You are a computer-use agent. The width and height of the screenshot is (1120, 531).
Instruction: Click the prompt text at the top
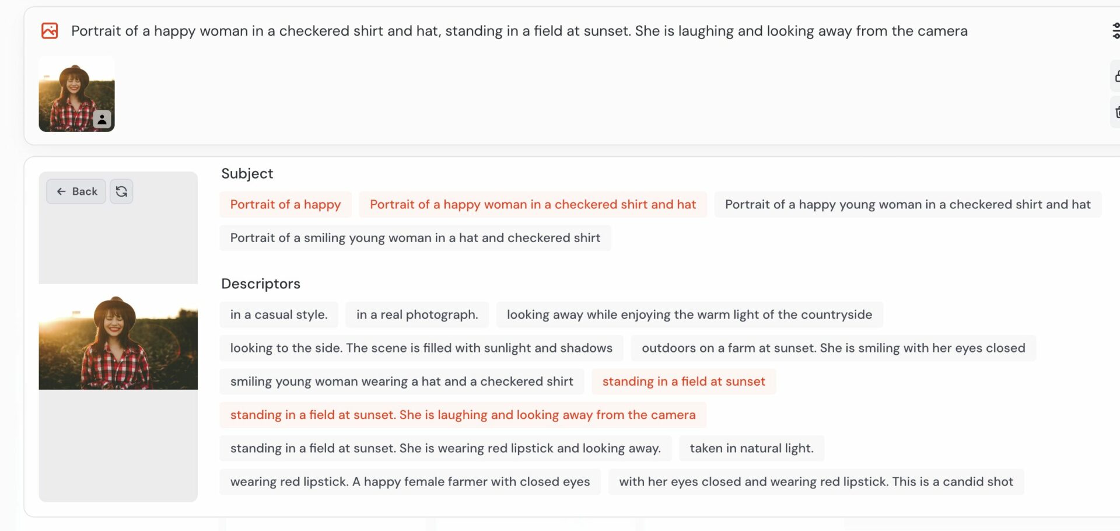coord(519,31)
